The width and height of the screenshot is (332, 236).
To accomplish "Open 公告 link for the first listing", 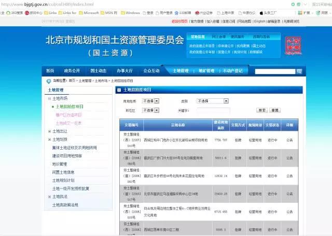I will coord(289,140).
